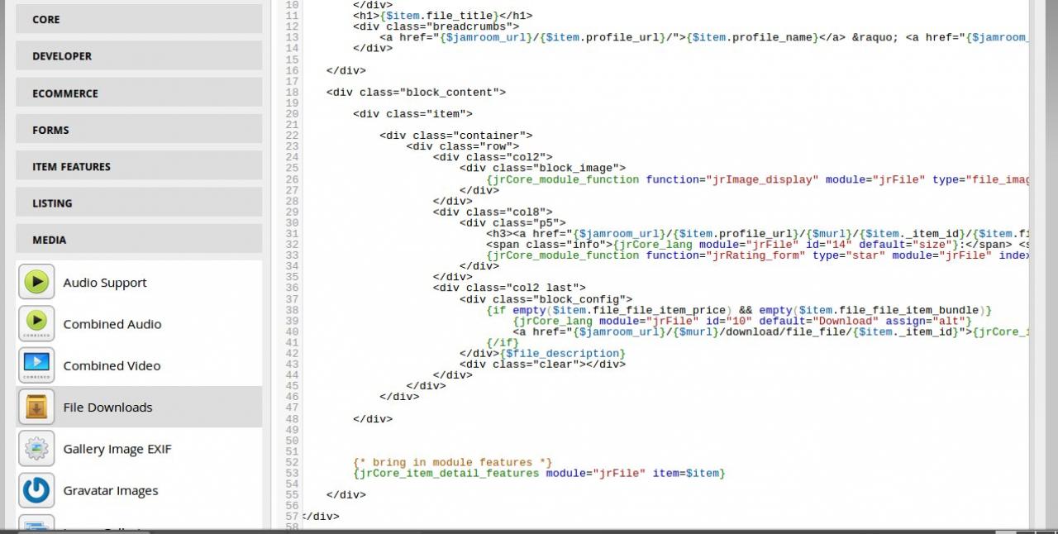Click the div class container line
1058x534 pixels.
(456, 136)
